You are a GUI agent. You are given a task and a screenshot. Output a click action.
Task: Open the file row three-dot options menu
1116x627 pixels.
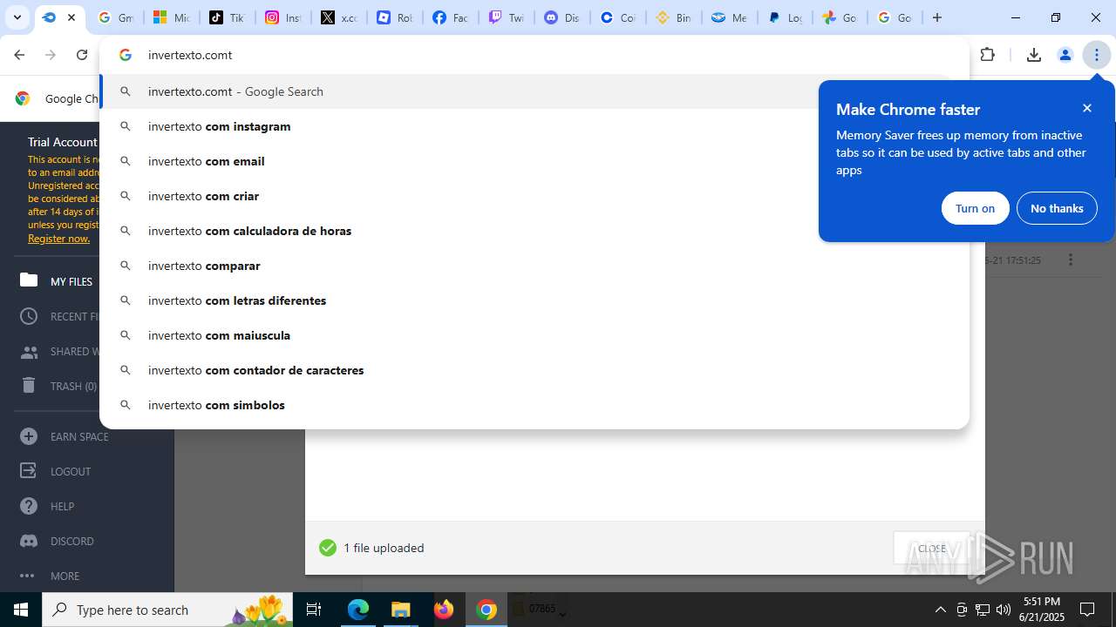(x=1070, y=260)
